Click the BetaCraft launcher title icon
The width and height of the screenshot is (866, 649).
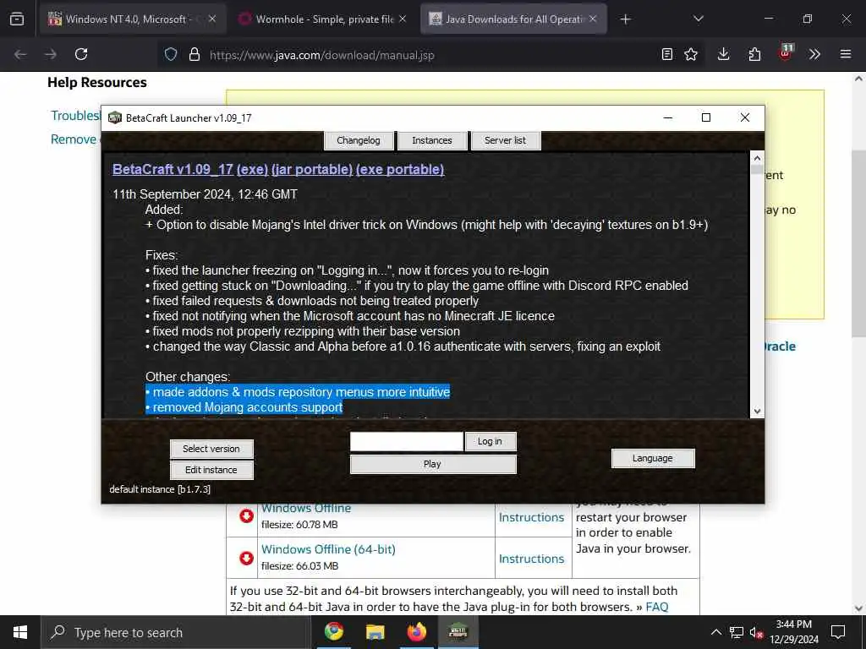tap(114, 117)
